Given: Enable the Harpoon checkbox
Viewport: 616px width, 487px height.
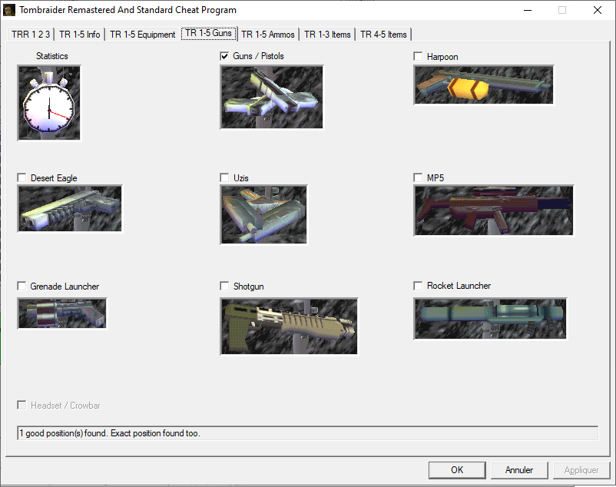Looking at the screenshot, I should (x=418, y=56).
